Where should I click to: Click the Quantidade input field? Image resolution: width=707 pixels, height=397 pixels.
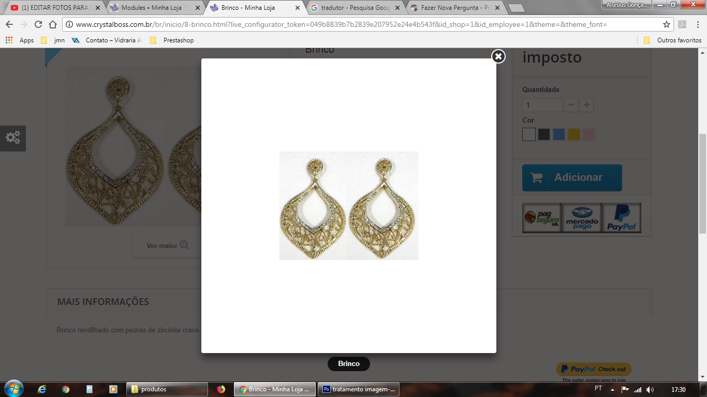542,105
